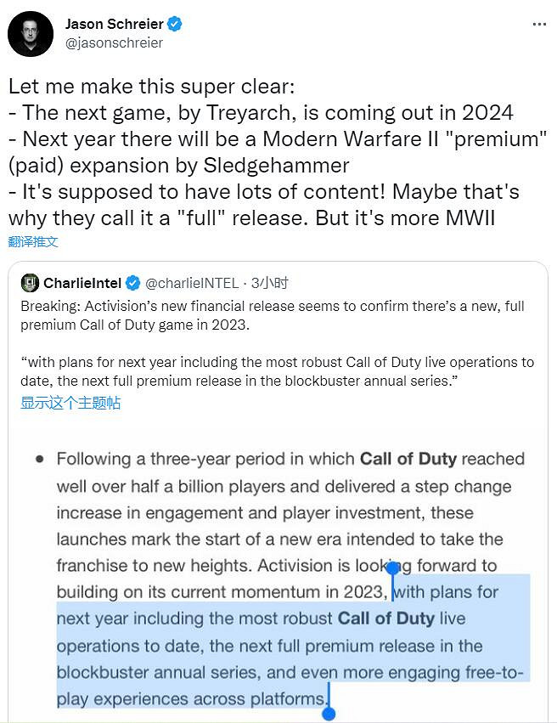Viewport: 557px width, 723px height.
Task: Click the 翻译推文 translate link
Action: point(32,244)
